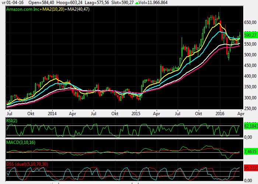The height and width of the screenshot is (184, 258).
Task: Click the 'Hoog=603,24' high value
Action: (69, 3)
